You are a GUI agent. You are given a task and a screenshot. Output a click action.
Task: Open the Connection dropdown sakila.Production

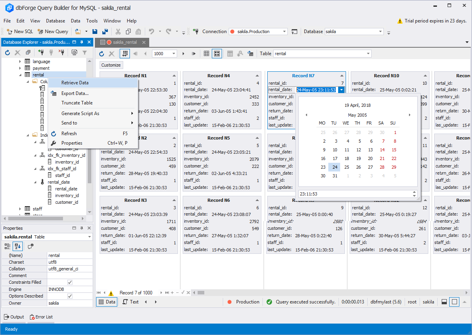pos(284,32)
